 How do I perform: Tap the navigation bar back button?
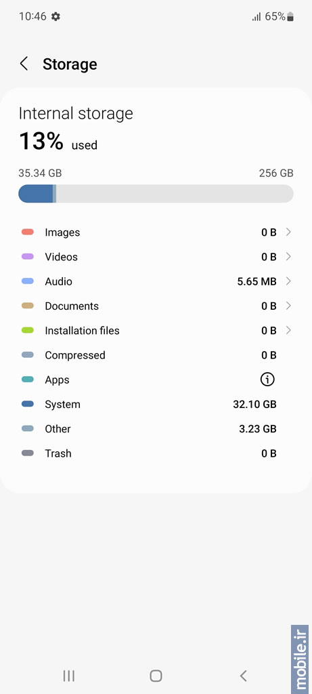(x=242, y=676)
